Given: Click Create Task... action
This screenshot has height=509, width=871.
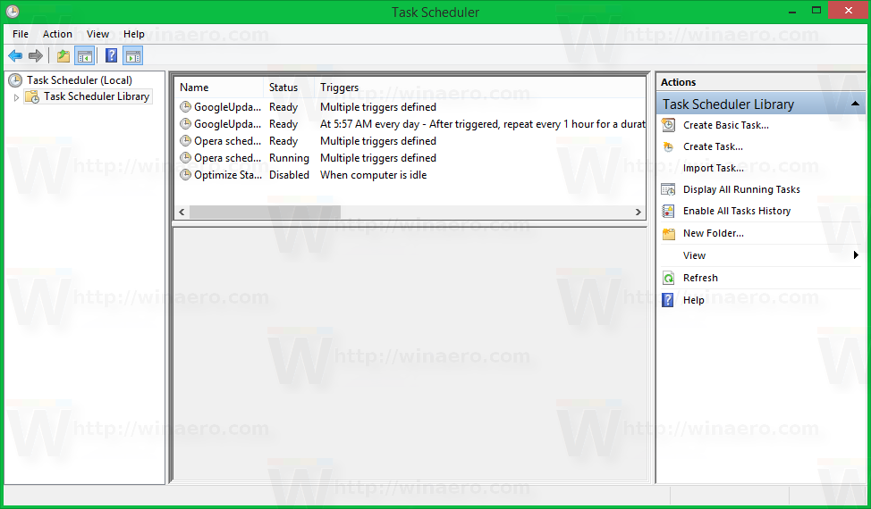Looking at the screenshot, I should click(713, 147).
